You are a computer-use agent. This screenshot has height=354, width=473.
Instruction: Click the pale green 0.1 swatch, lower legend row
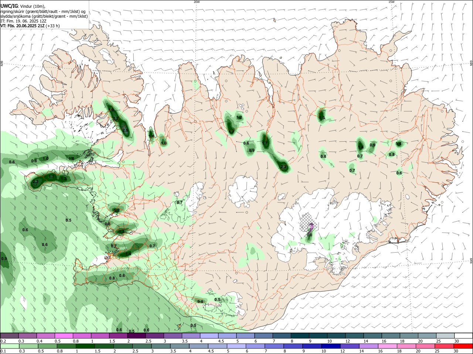coord(10,346)
